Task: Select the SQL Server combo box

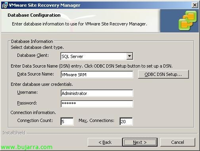Action: click(97, 56)
